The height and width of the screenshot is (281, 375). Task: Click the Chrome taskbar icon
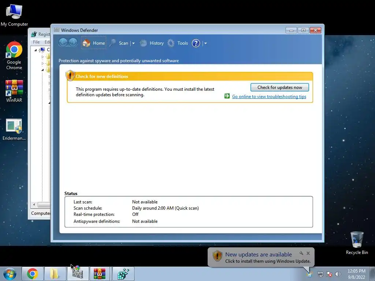(33, 274)
